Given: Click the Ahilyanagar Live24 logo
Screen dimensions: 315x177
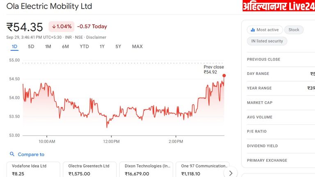Looking at the screenshot, I should point(278,6).
